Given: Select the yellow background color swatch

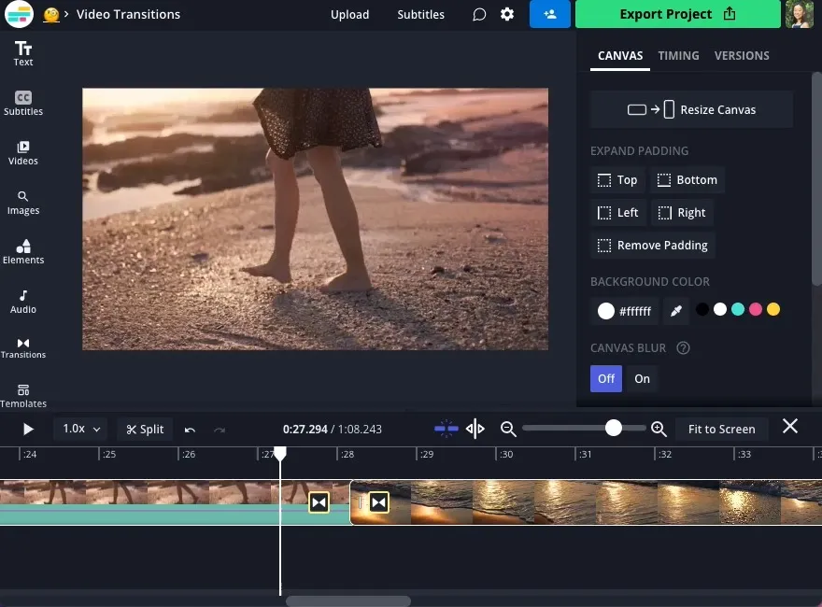Looking at the screenshot, I should pyautogui.click(x=773, y=310).
